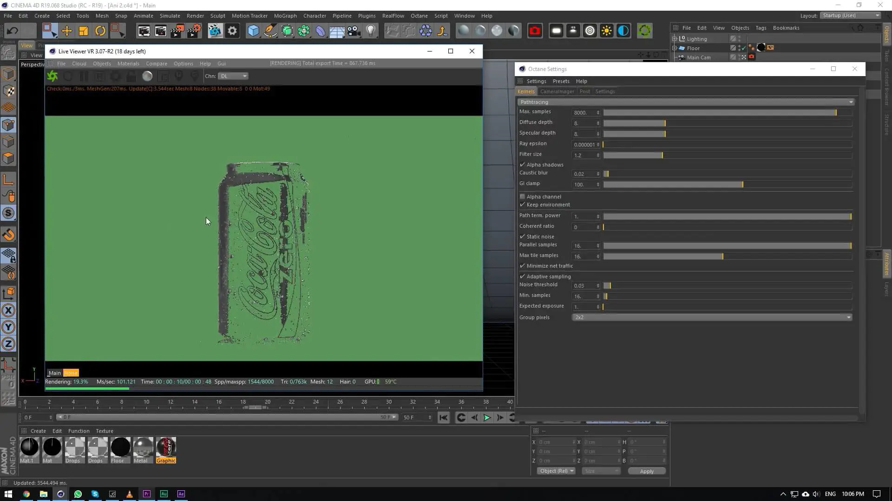Viewport: 892px width, 501px height.
Task: Enable snap S icon in left palette
Action: pos(8,213)
